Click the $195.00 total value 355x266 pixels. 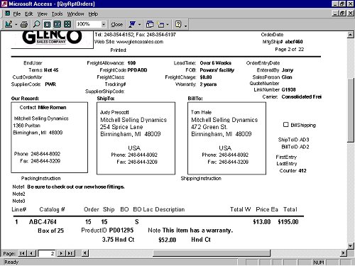288,222
